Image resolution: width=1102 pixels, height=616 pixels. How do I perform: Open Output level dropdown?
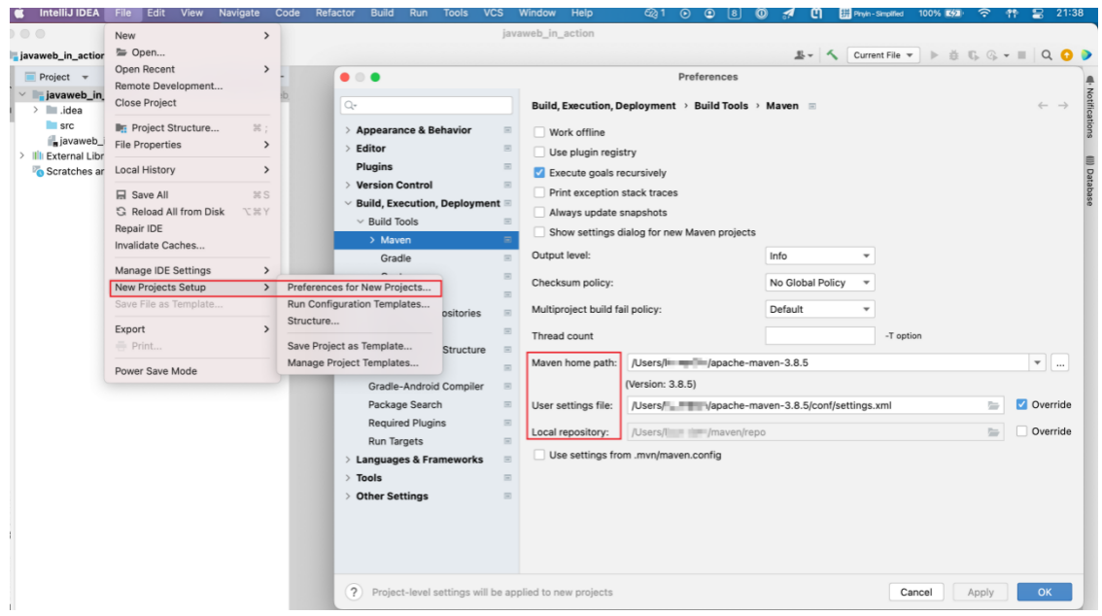click(x=819, y=256)
